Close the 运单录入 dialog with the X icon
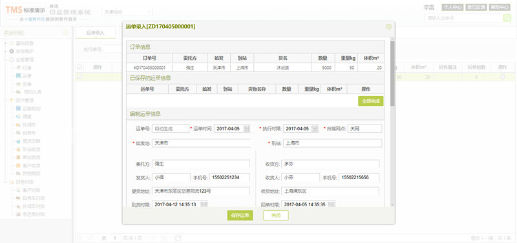517x243 pixels. pos(389,26)
